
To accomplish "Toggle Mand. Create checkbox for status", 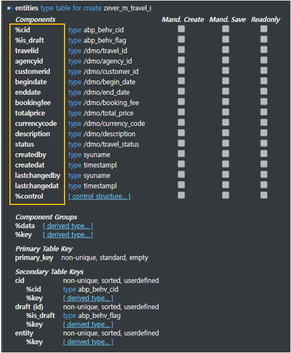I will [181, 143].
